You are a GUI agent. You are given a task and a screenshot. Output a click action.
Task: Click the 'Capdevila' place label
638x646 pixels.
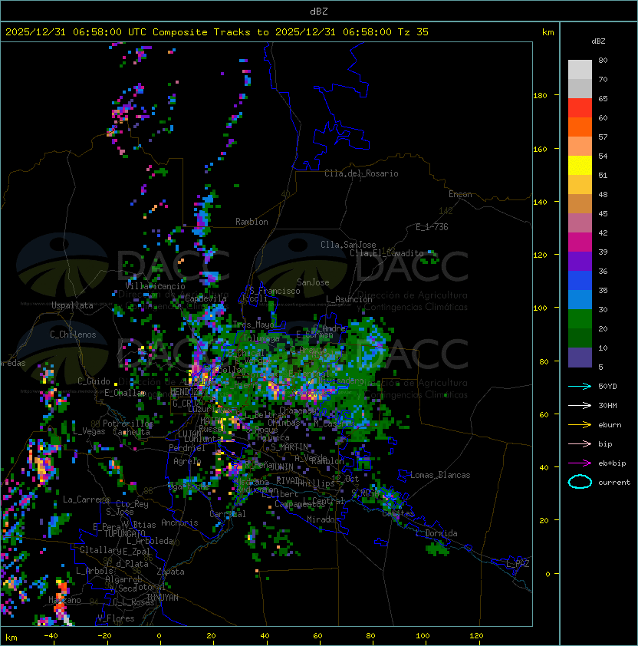tap(206, 298)
